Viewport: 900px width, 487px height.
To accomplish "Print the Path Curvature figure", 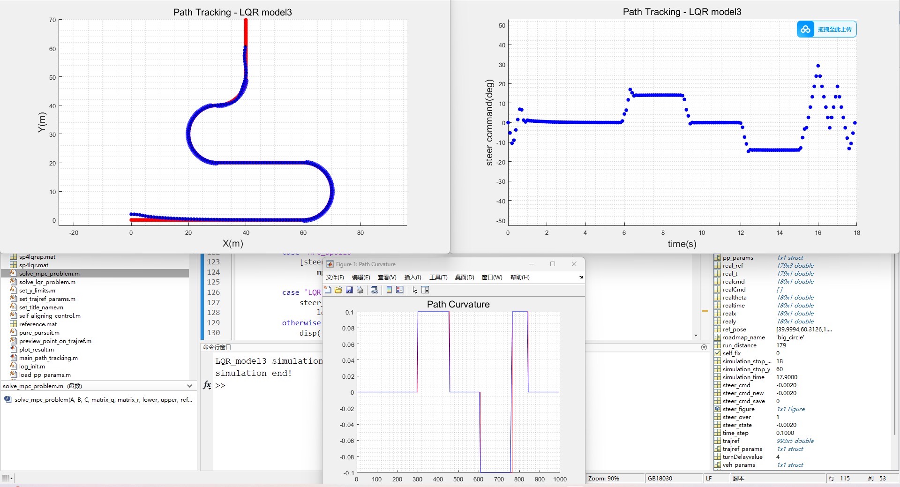I will 360,290.
